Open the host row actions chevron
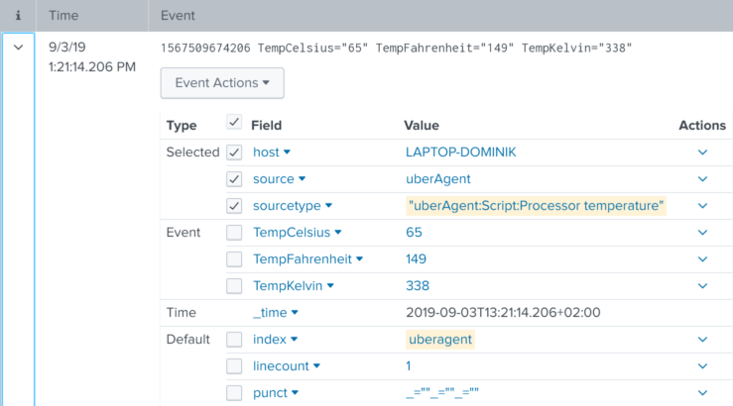Screen dimensions: 733x406 [702, 152]
